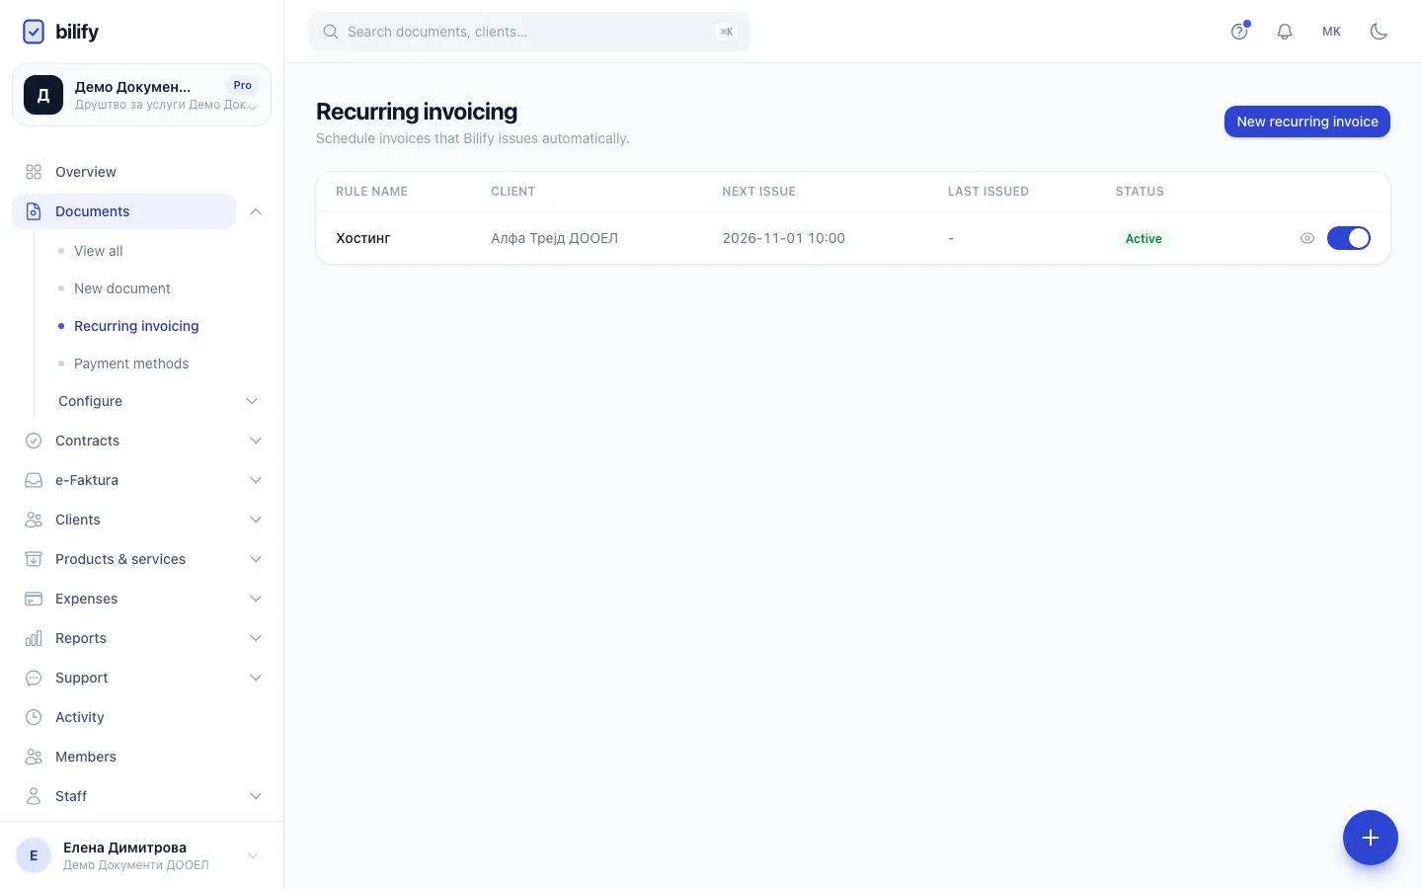Open the notifications bell icon

point(1285,32)
